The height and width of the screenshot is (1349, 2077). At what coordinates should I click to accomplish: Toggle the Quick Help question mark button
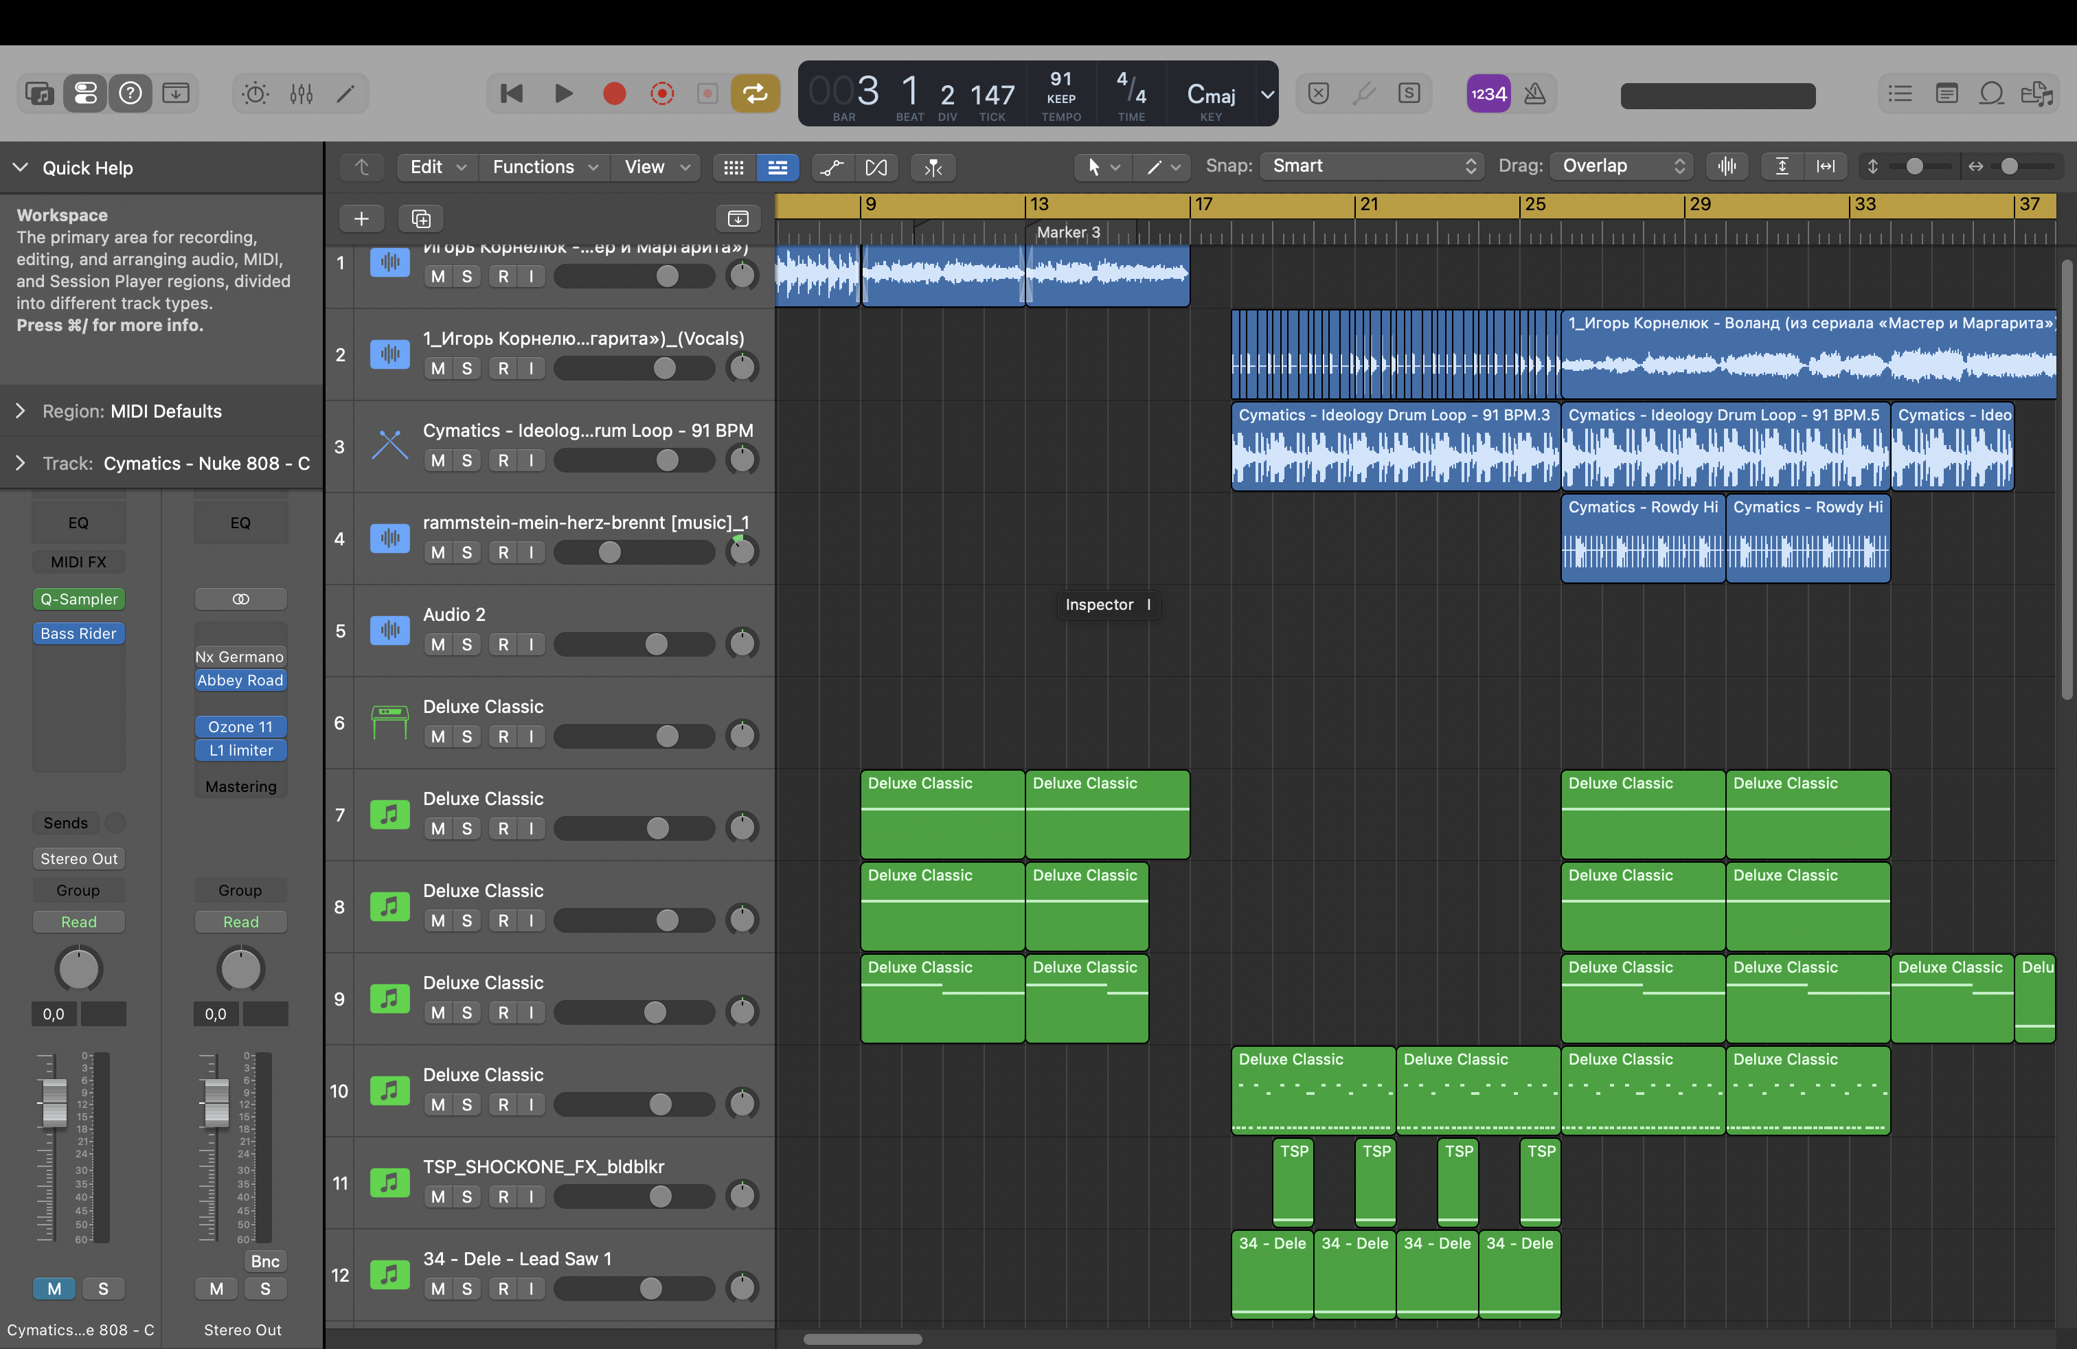coord(131,93)
